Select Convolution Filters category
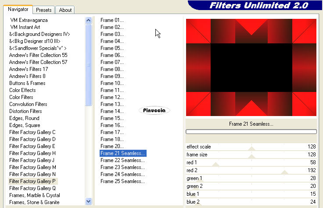Screen dimensions: 323x208 28,104
